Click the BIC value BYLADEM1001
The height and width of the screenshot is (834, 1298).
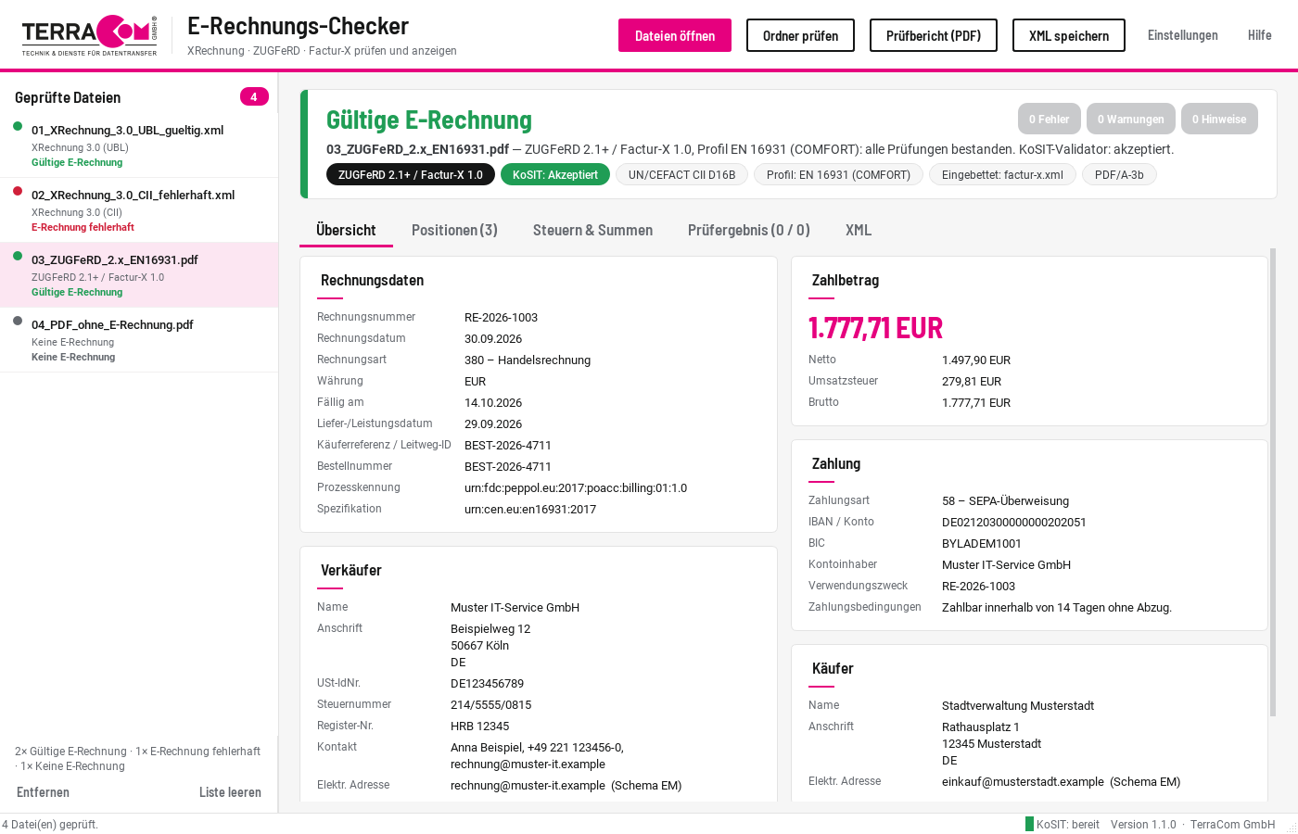pyautogui.click(x=982, y=543)
